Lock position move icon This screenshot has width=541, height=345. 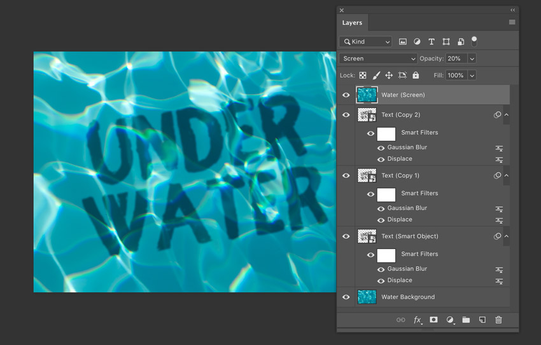(389, 76)
